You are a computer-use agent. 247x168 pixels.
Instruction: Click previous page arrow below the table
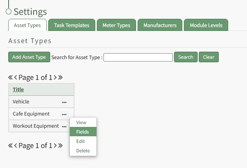tap(16, 145)
